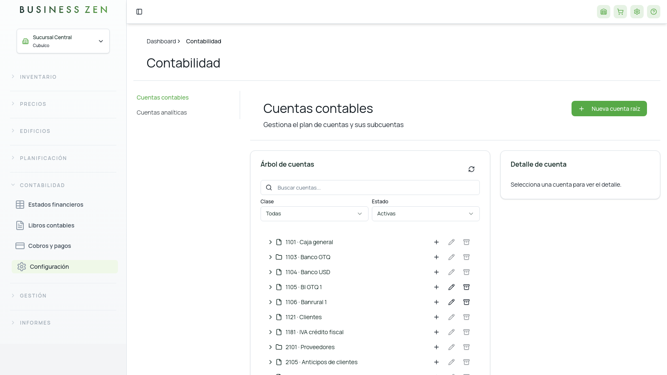The height and width of the screenshot is (375, 667).
Task: Open the Clase dropdown showing Todas
Action: click(x=314, y=214)
